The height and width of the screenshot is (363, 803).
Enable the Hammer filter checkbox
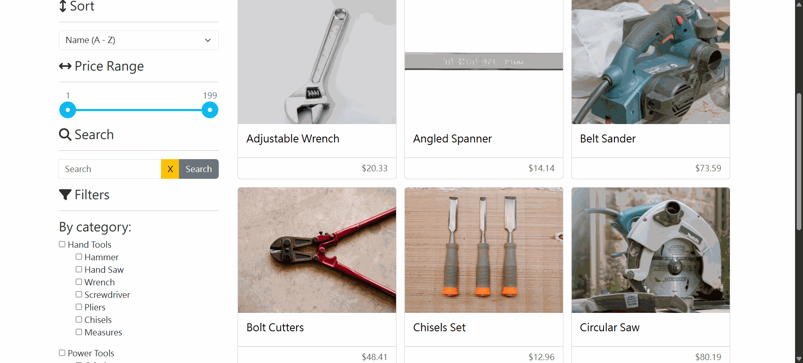coord(79,257)
